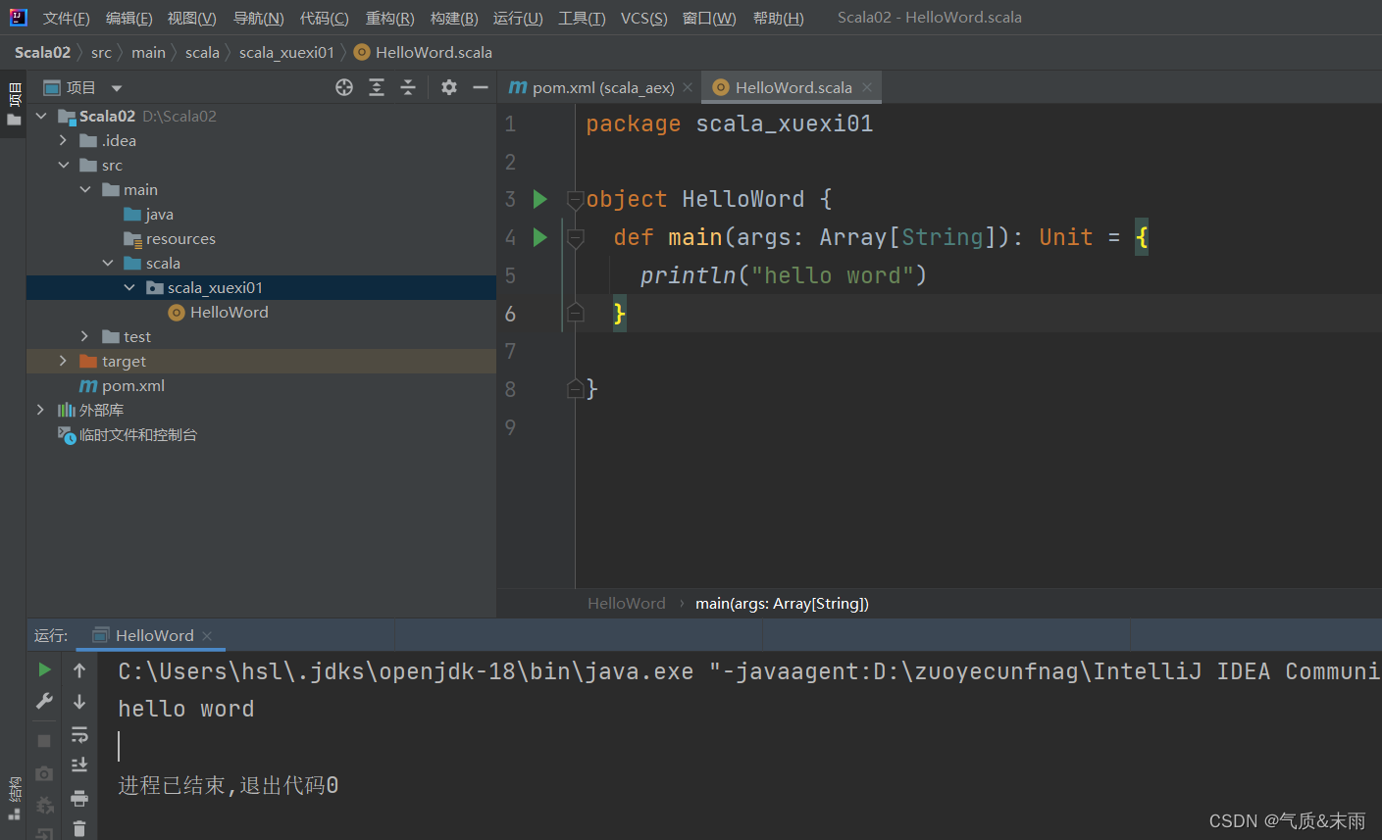The width and height of the screenshot is (1382, 840).
Task: Collapse the src folder
Action: pos(63,165)
